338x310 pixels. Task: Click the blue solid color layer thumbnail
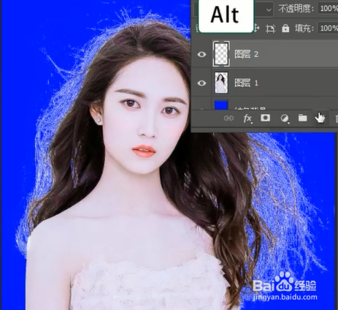[x=221, y=105]
